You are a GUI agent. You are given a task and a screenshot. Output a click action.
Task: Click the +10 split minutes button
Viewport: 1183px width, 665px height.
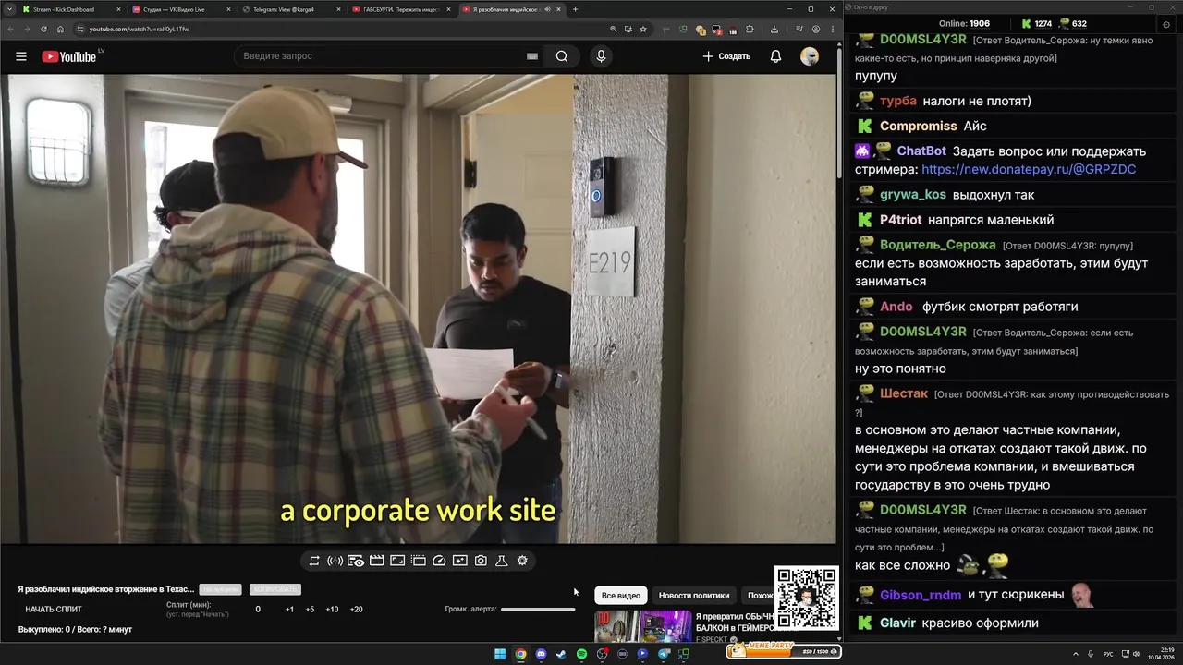coord(332,610)
